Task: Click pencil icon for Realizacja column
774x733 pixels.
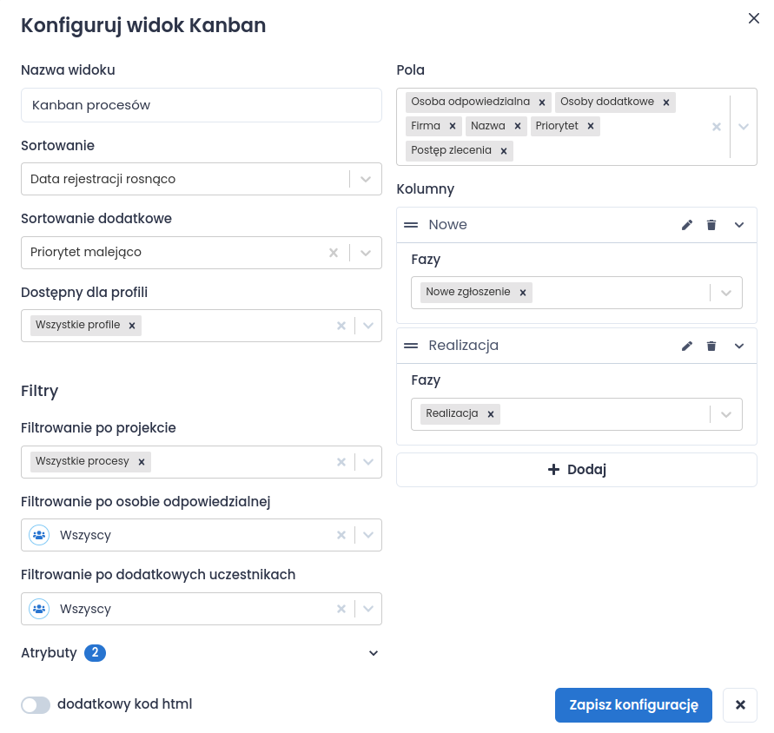Action: click(687, 346)
